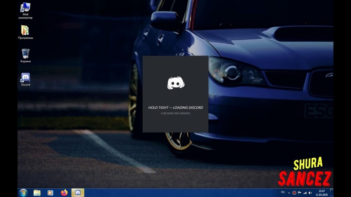Viewport: 351px width, 197px height.
Task: Expand the hidden system tray icons arrow
Action: 289,193
